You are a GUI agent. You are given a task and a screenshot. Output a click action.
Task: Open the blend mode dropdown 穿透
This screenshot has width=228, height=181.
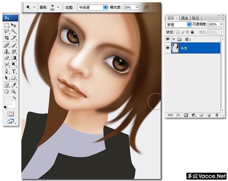(178, 25)
